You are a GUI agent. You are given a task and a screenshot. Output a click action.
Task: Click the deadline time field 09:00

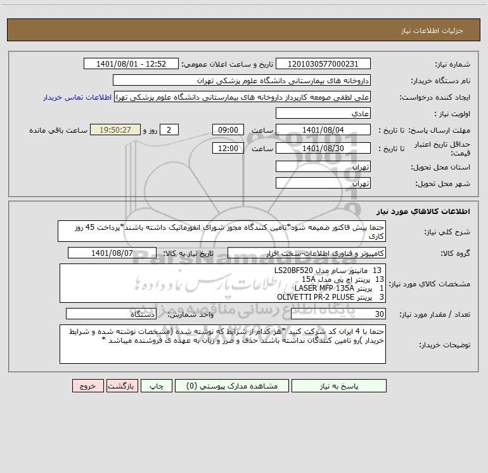(228, 130)
